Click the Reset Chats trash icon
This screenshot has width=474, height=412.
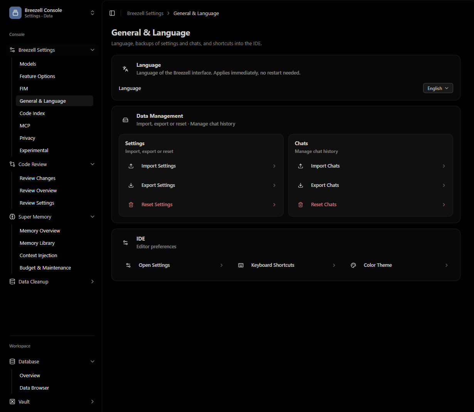click(x=301, y=204)
